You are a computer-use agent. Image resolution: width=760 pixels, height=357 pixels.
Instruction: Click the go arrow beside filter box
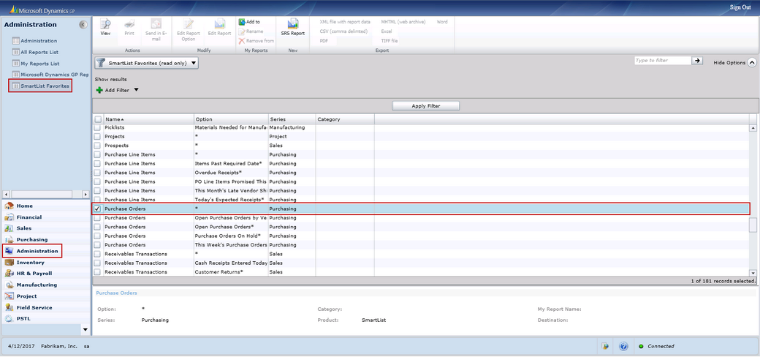pos(698,61)
